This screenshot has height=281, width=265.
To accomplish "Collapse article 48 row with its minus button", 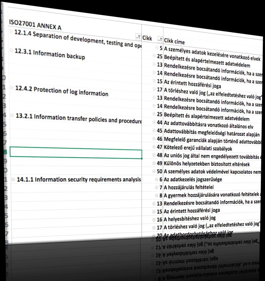I will 154,155.
